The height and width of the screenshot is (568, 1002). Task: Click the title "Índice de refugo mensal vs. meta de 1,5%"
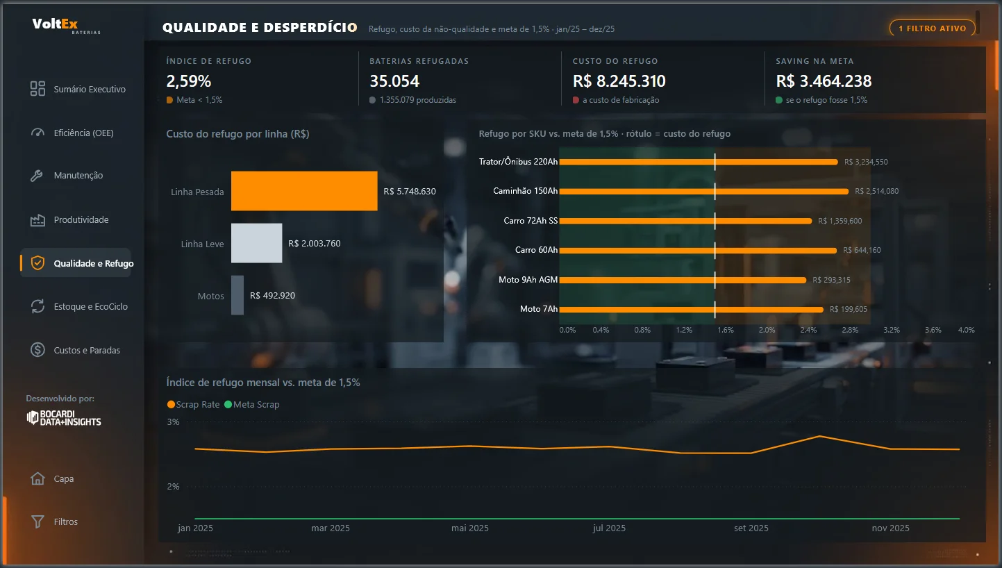(263, 383)
